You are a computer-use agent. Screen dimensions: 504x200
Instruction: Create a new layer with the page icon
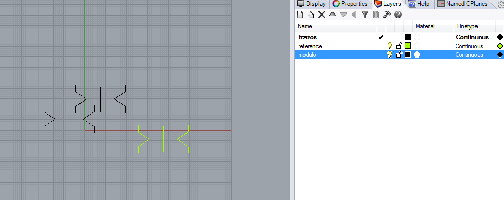click(x=300, y=15)
